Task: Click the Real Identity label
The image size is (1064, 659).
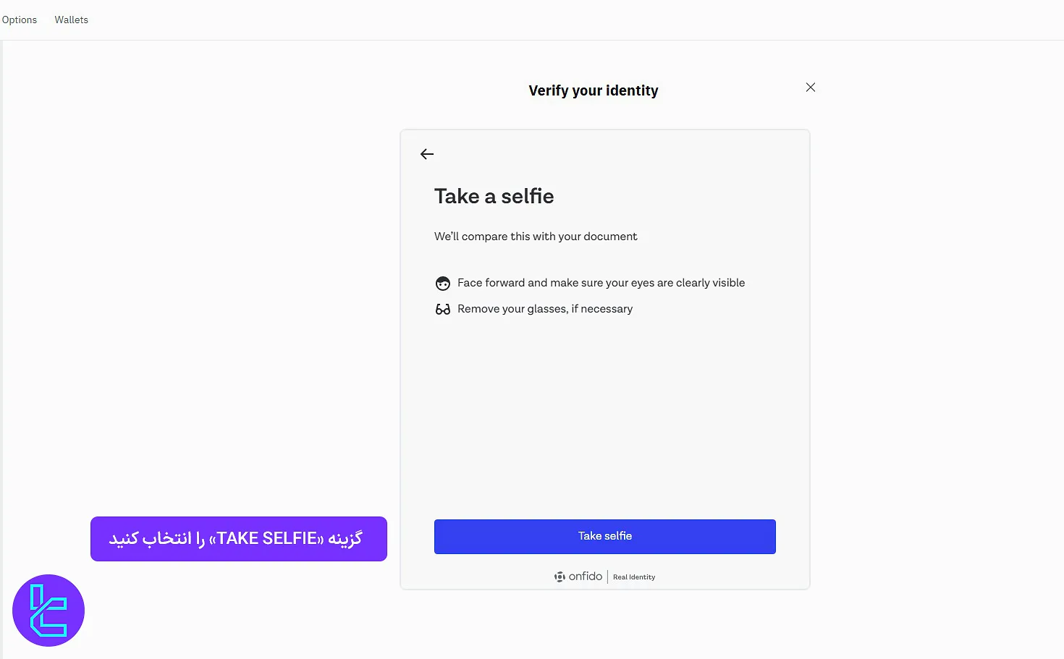Action: 634,577
